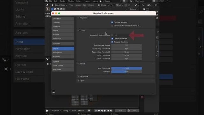This screenshot has height=115, width=204.
Task: Adjust the Max Threshold slider
Action: coord(127,68)
